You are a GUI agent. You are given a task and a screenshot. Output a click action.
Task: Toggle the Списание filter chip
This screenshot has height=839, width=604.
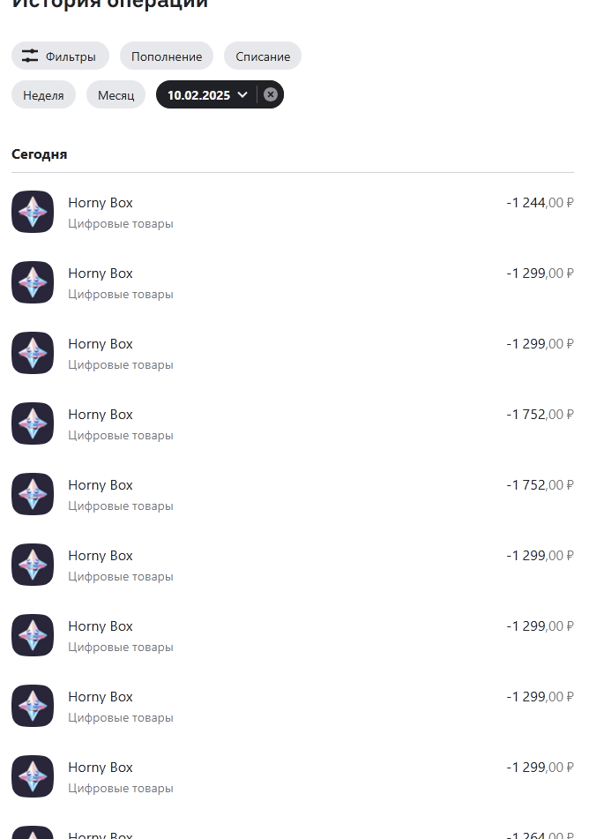(263, 56)
